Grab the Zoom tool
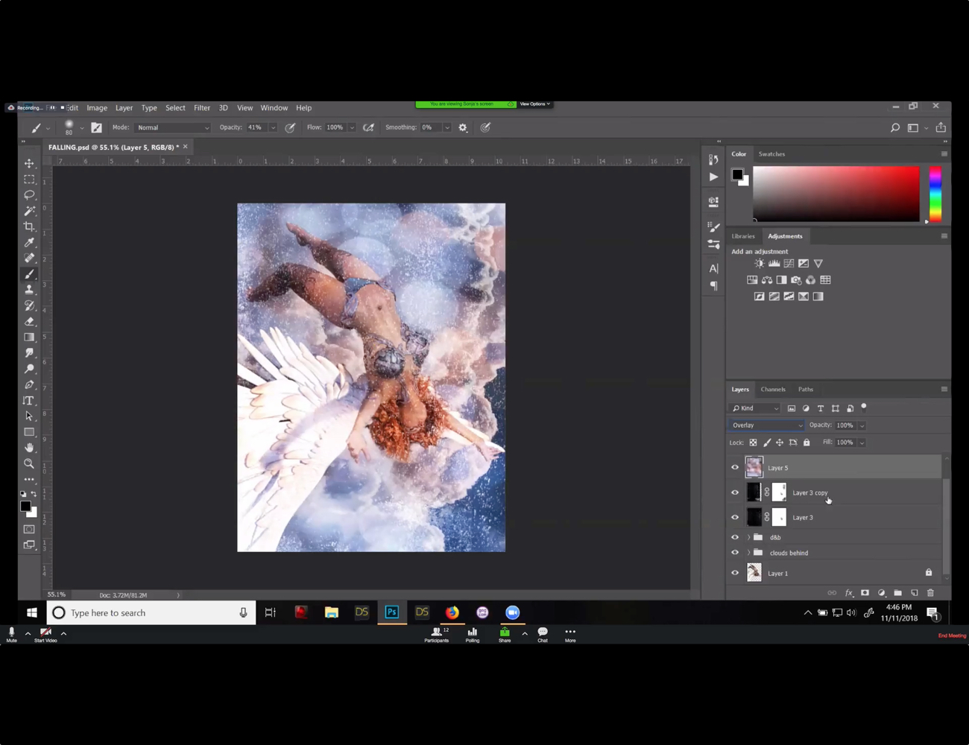The height and width of the screenshot is (745, 969). pos(30,463)
